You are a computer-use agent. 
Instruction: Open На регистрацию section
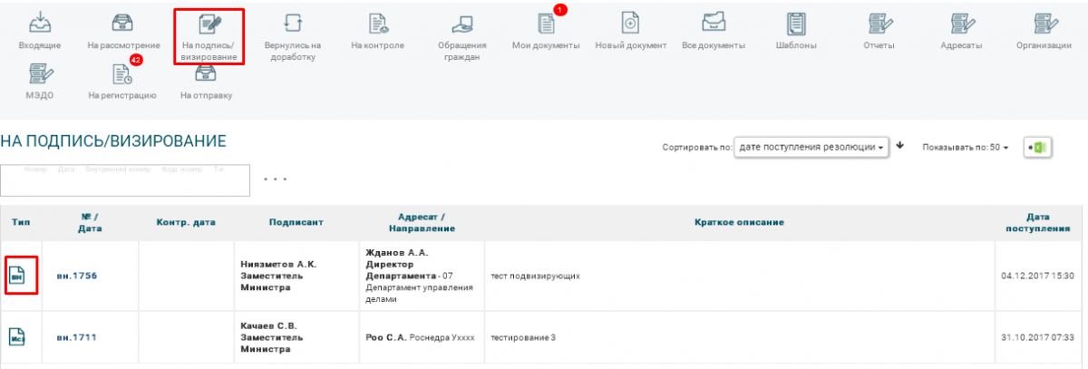[x=122, y=78]
